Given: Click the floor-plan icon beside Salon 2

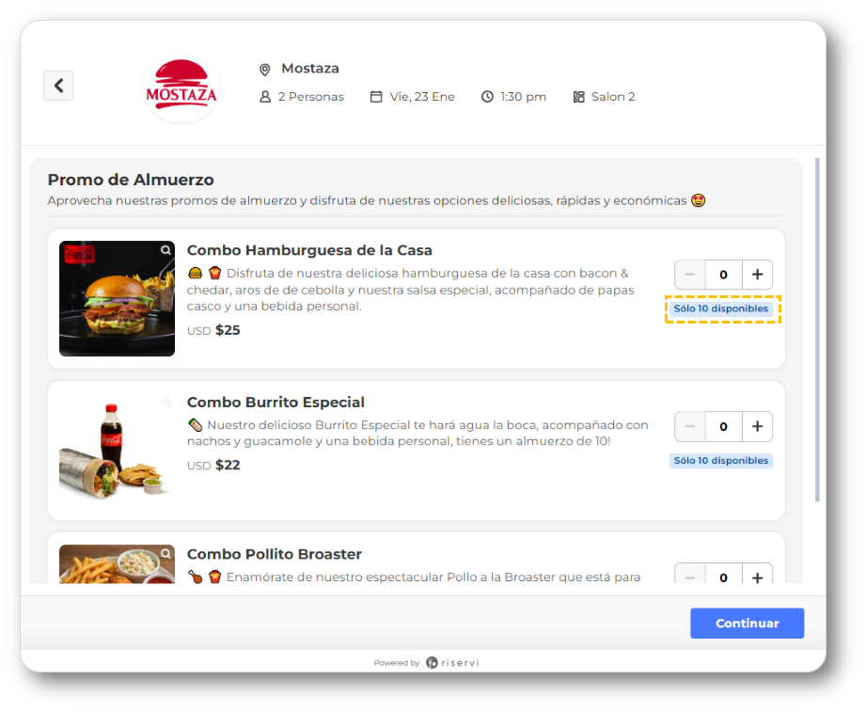Looking at the screenshot, I should (579, 97).
